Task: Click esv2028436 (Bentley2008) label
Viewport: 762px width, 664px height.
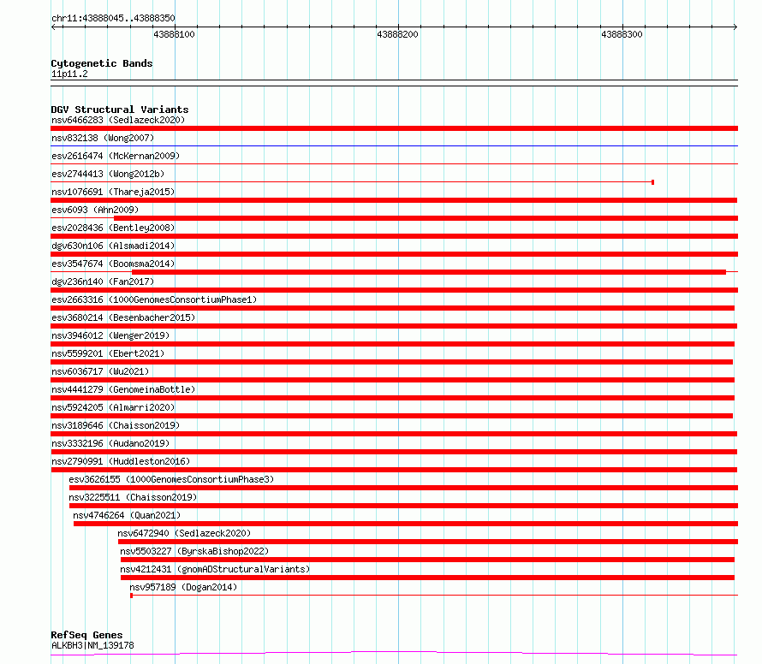Action: coord(113,228)
